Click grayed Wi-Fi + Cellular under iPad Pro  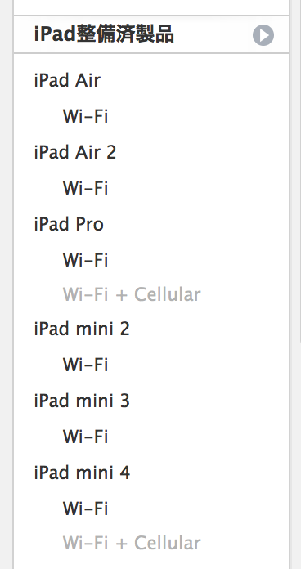coord(132,294)
